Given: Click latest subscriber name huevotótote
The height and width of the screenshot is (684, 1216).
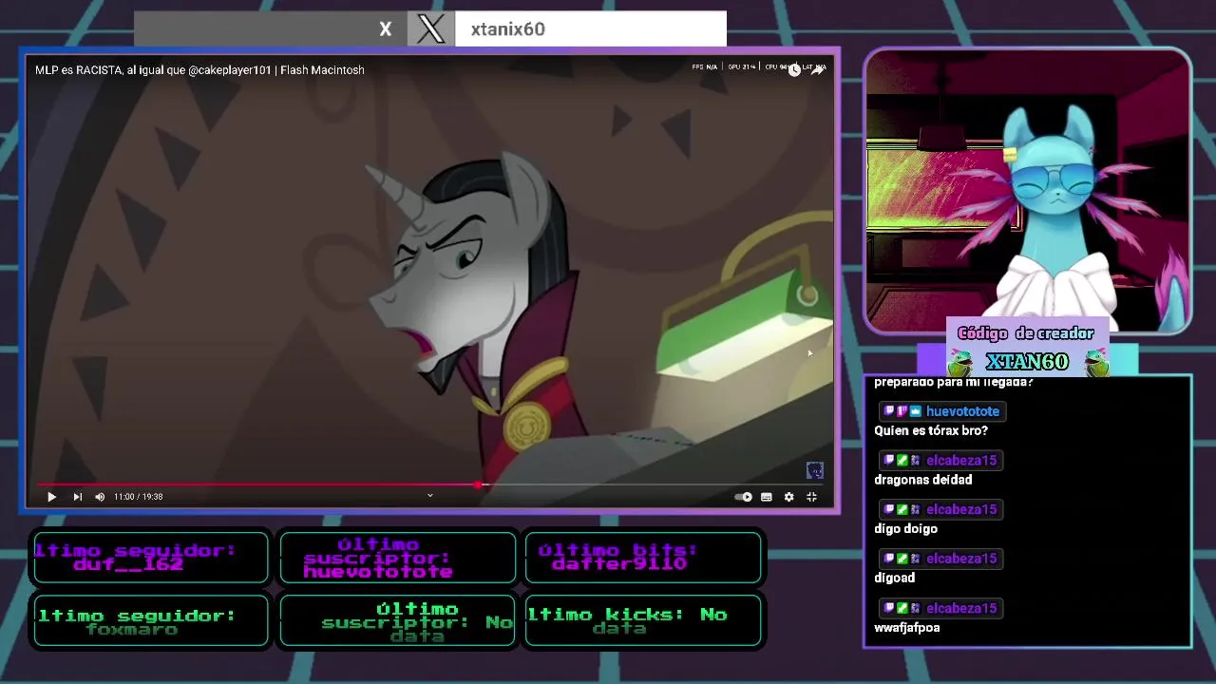Looking at the screenshot, I should click(x=378, y=572).
